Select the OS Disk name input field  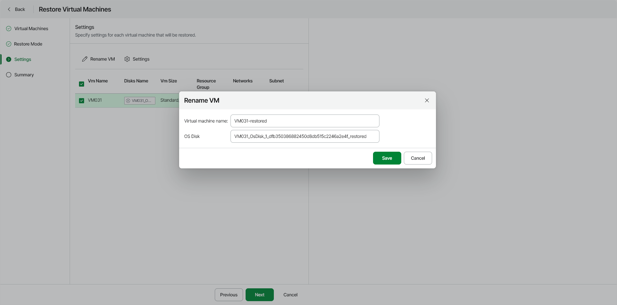click(305, 136)
